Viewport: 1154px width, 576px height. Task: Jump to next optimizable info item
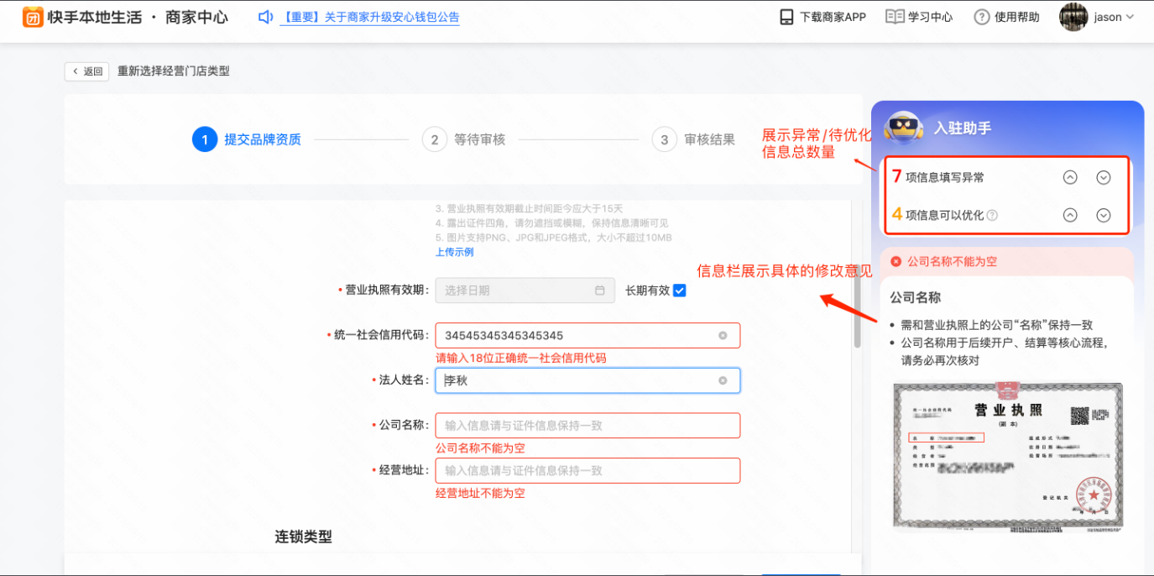click(1104, 216)
